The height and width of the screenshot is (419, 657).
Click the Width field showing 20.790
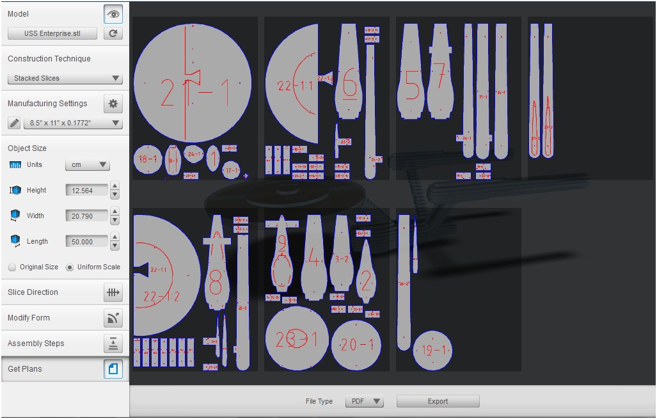[87, 216]
